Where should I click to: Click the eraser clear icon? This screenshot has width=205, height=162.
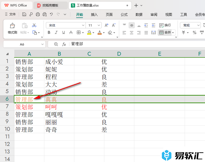click(110, 33)
